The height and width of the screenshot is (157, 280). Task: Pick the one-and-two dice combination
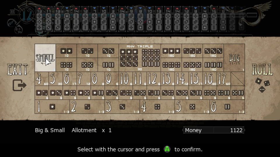(41, 93)
